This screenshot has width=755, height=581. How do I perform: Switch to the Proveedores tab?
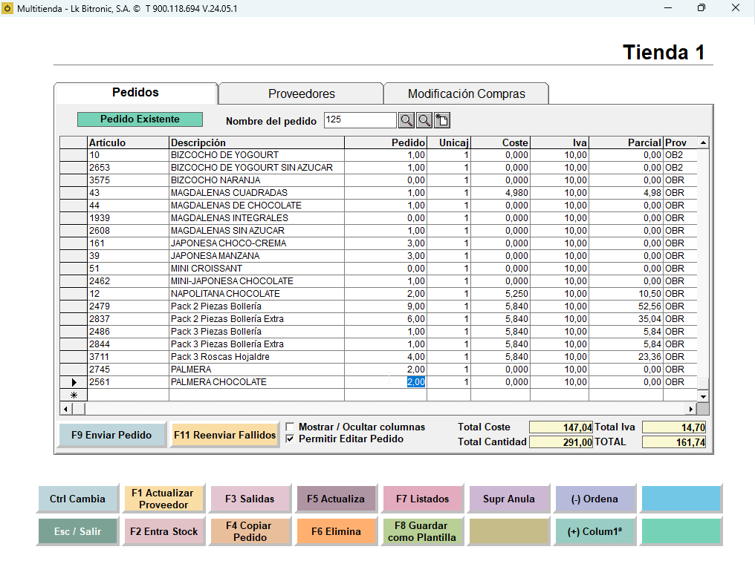click(x=302, y=93)
